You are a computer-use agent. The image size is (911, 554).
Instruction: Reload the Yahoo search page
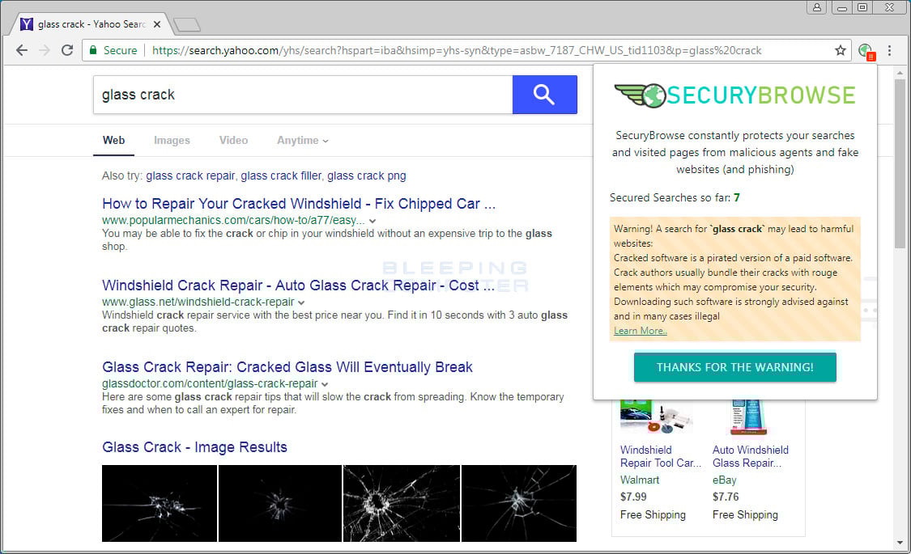pos(67,50)
